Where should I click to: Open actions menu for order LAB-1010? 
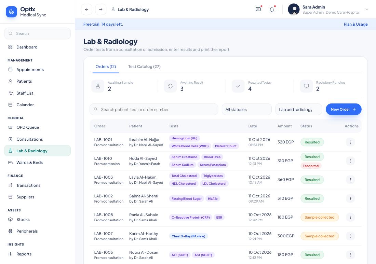tap(350, 161)
